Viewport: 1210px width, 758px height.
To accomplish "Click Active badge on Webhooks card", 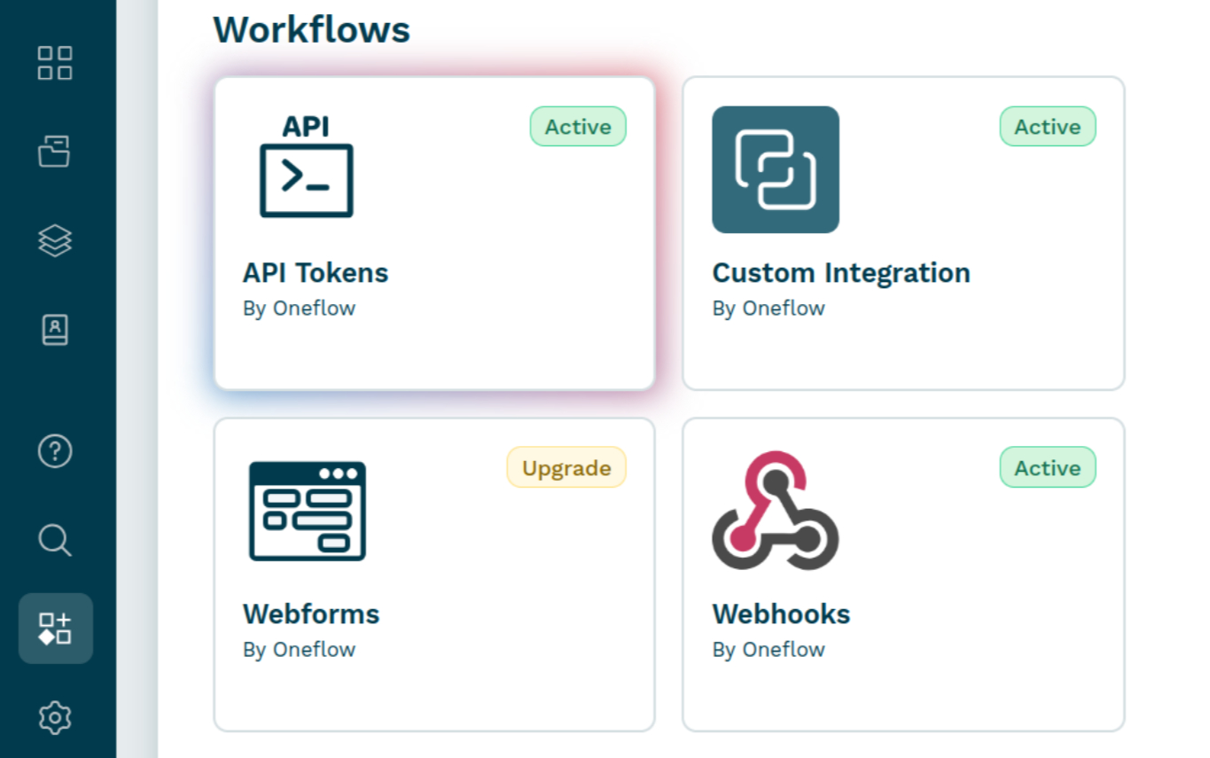I will point(1048,467).
